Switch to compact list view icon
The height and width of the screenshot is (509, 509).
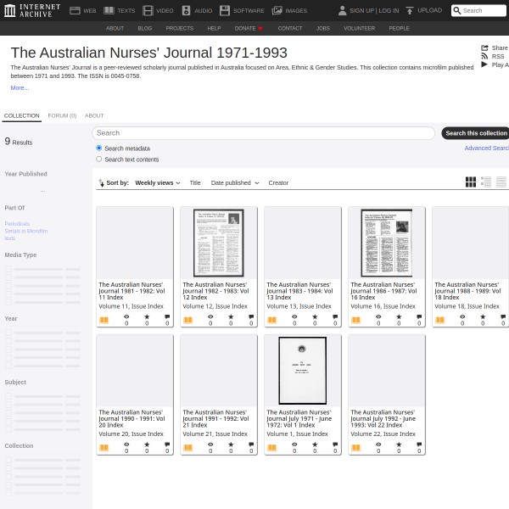pos(501,182)
